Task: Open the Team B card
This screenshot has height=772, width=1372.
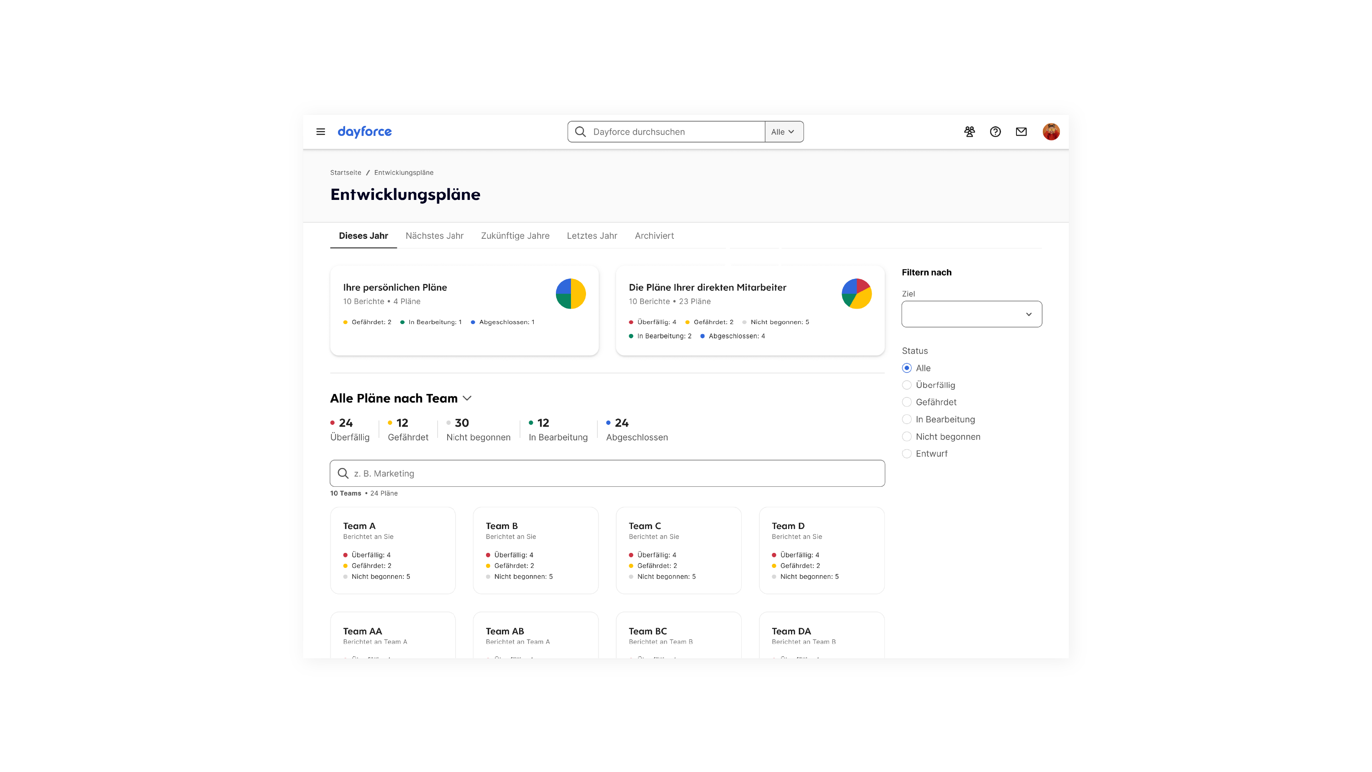Action: pyautogui.click(x=535, y=550)
